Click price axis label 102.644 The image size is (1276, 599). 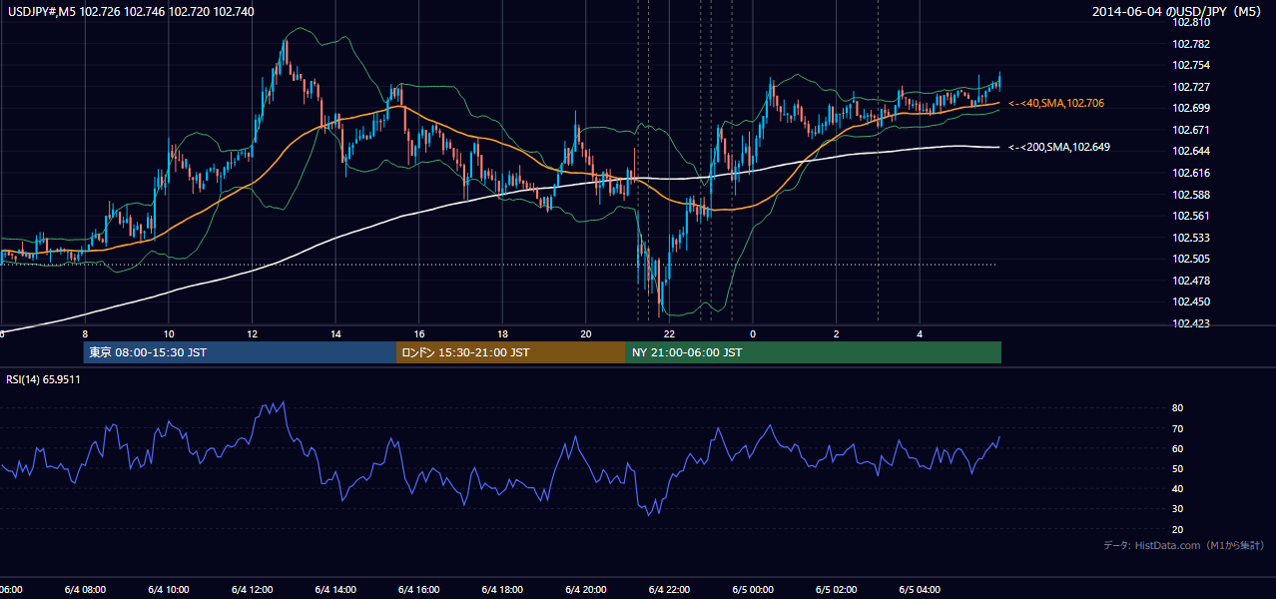point(1190,151)
